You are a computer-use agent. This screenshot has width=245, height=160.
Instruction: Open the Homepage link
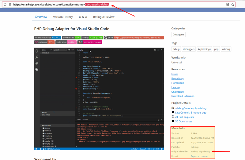178,83
